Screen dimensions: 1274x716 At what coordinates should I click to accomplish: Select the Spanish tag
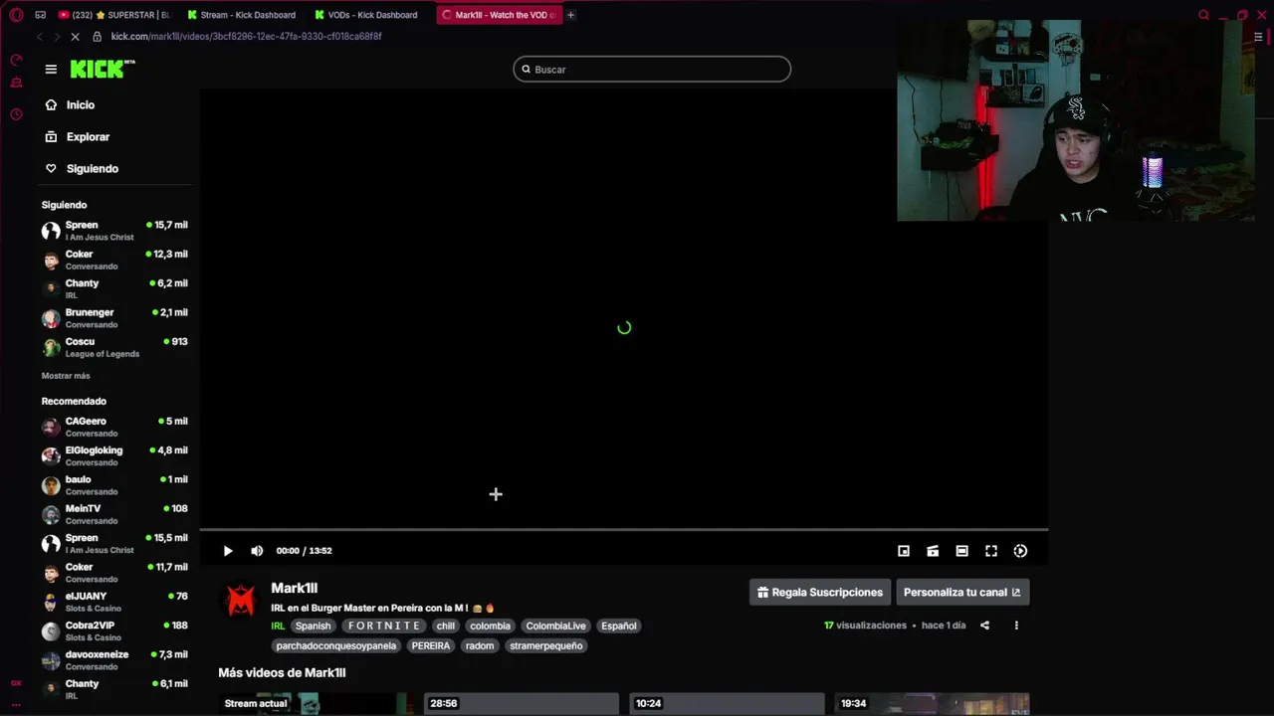(x=313, y=626)
